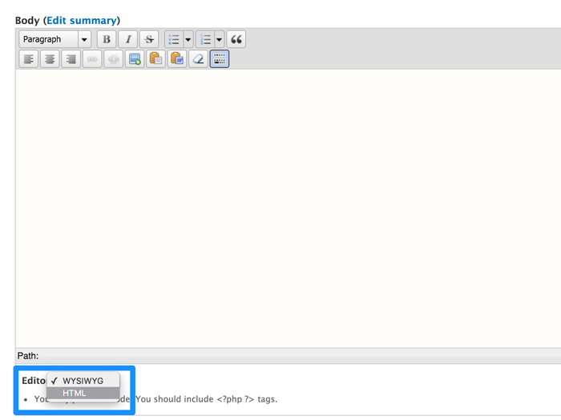Click the insert image icon
This screenshot has height=420, width=561.
pyautogui.click(x=135, y=59)
